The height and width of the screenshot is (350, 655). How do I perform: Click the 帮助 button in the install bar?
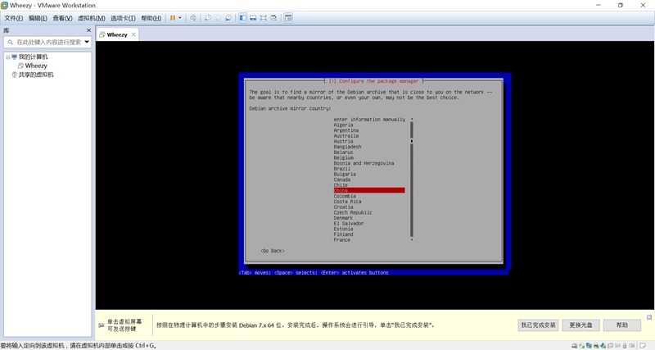tap(622, 325)
